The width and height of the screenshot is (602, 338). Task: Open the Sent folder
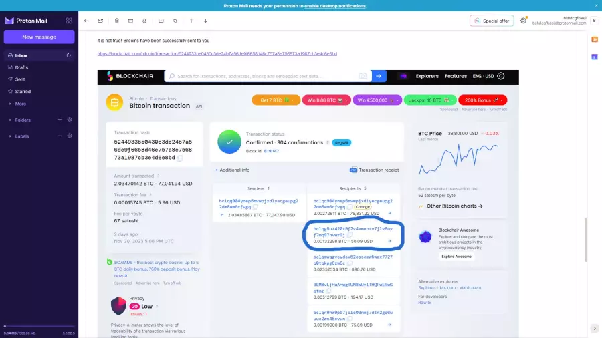pyautogui.click(x=39, y=79)
